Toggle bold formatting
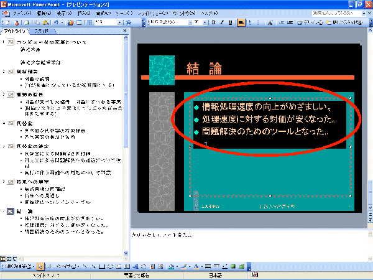Screen dimensions: 373x280 213,22
